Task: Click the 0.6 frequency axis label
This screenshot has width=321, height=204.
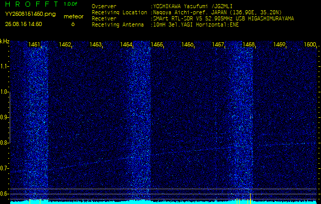Action: coord(4,194)
